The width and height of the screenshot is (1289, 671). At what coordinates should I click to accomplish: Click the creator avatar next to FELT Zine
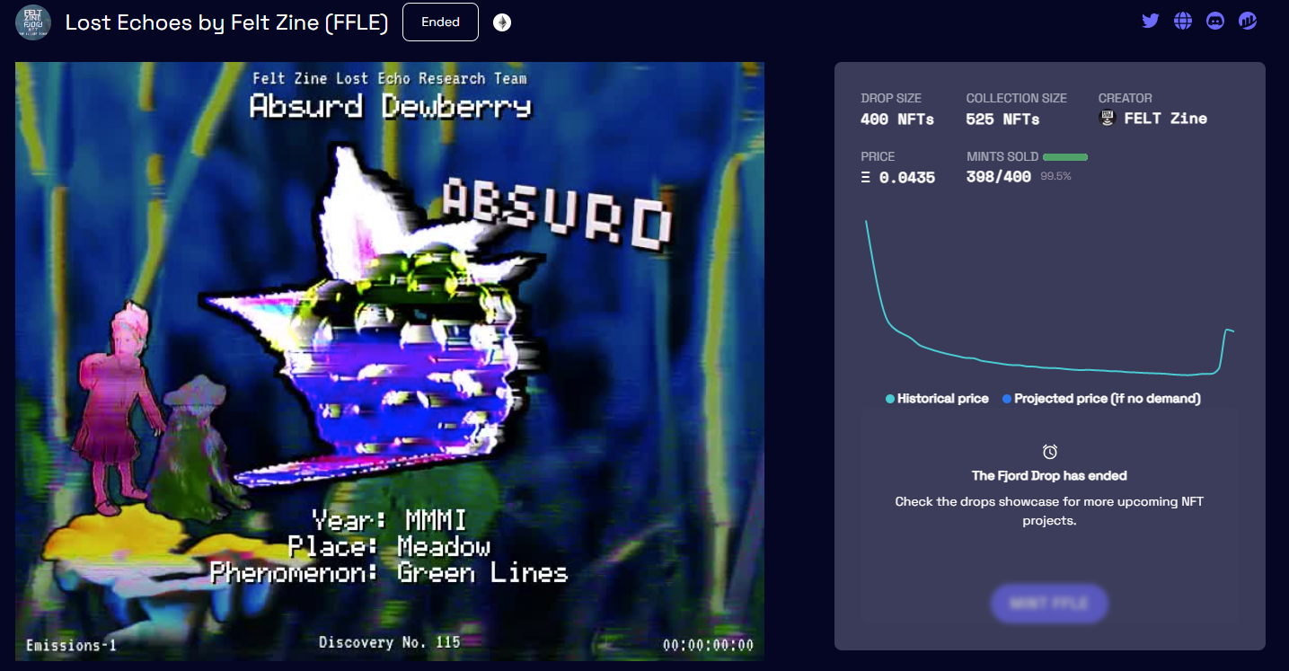tap(1108, 118)
